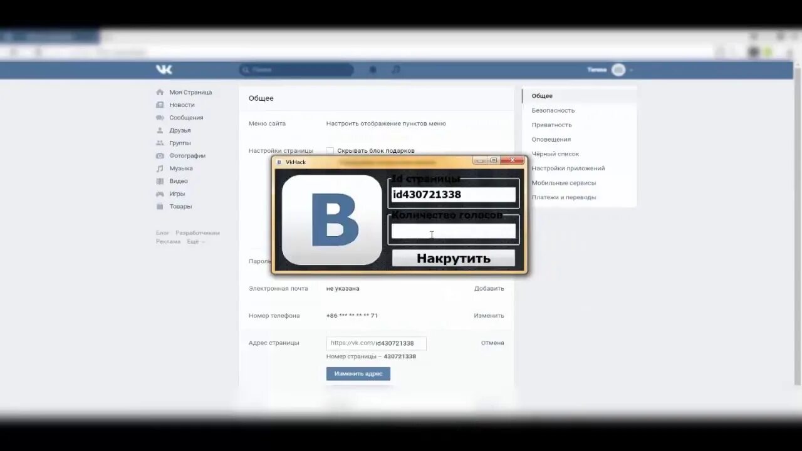This screenshot has width=802, height=451.
Task: Maximize the VkHack window
Action: pyautogui.click(x=494, y=160)
